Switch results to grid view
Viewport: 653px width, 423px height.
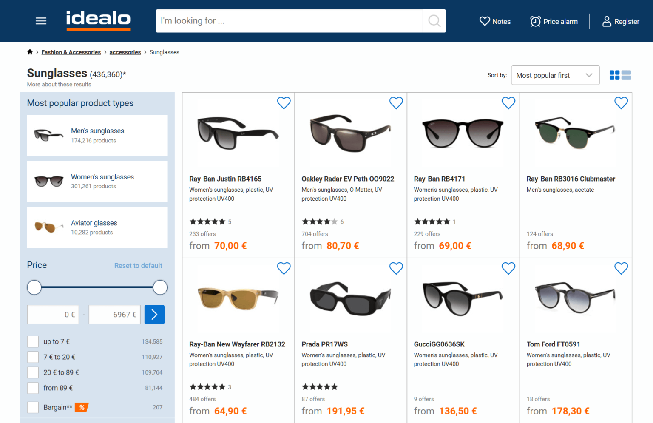tap(615, 75)
